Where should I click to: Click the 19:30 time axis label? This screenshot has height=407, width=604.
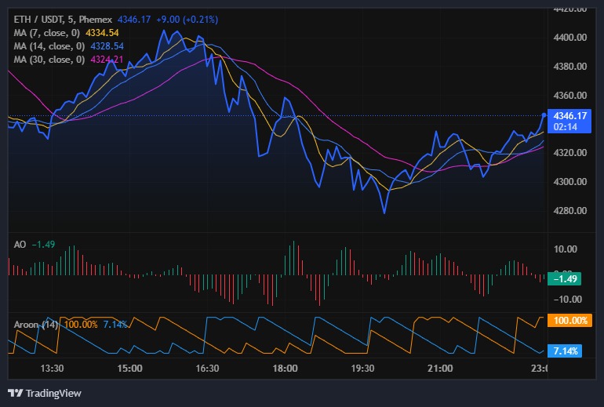click(362, 368)
